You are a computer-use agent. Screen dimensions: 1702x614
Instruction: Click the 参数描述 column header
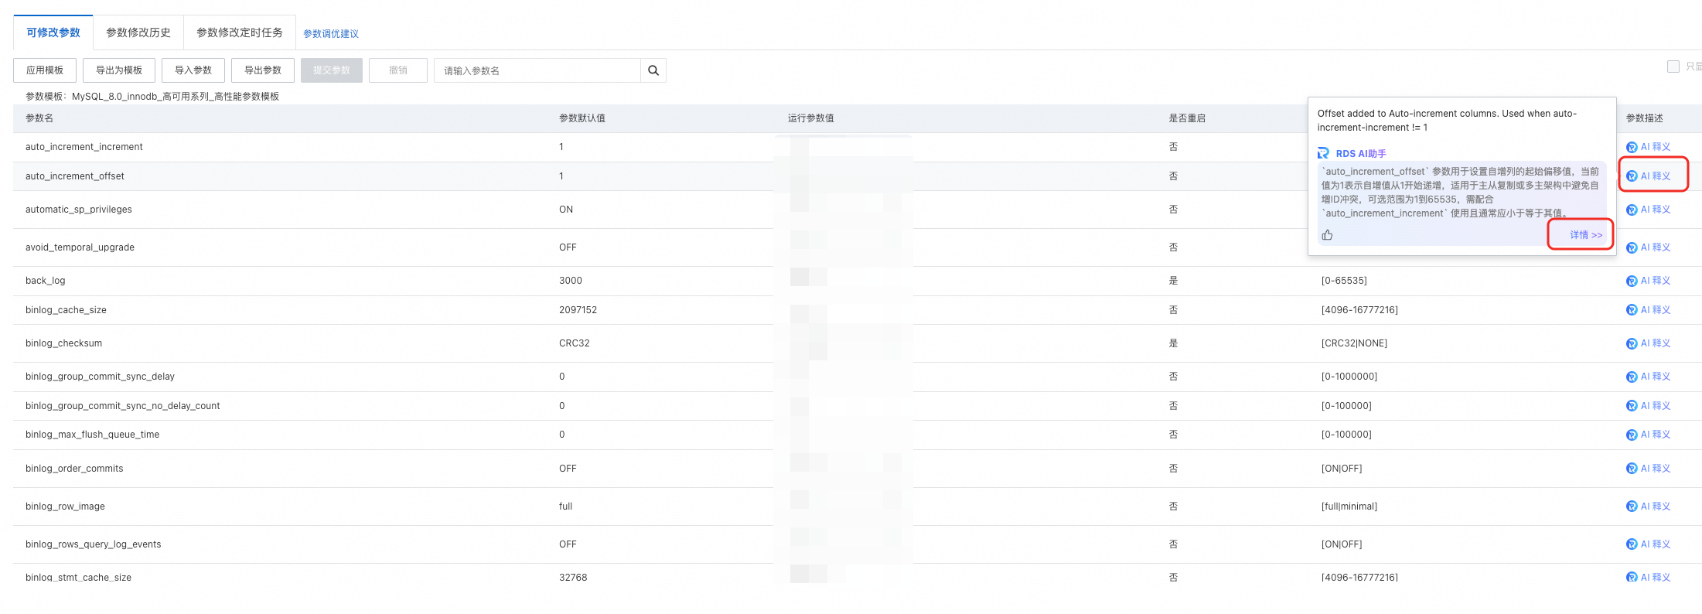(1645, 118)
